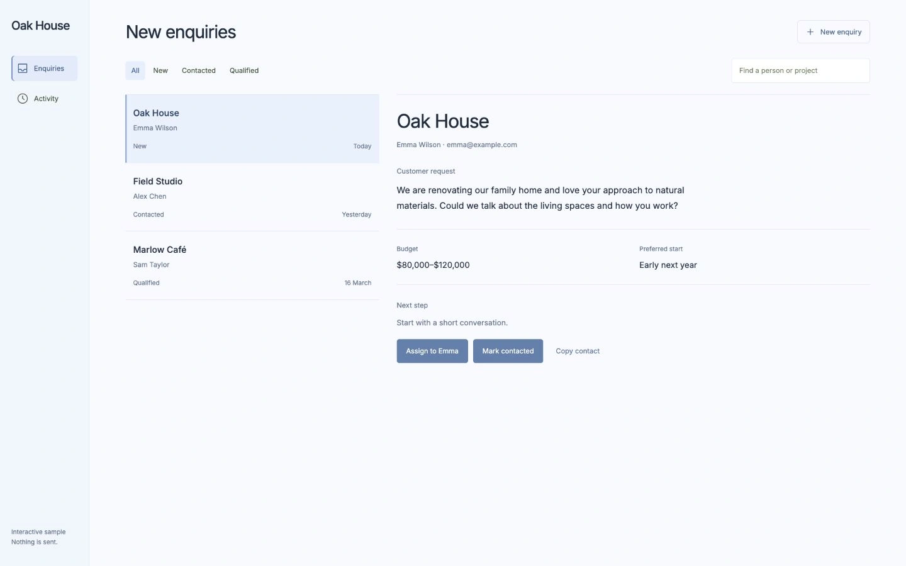Click the Enquiries label in sidebar

point(49,69)
